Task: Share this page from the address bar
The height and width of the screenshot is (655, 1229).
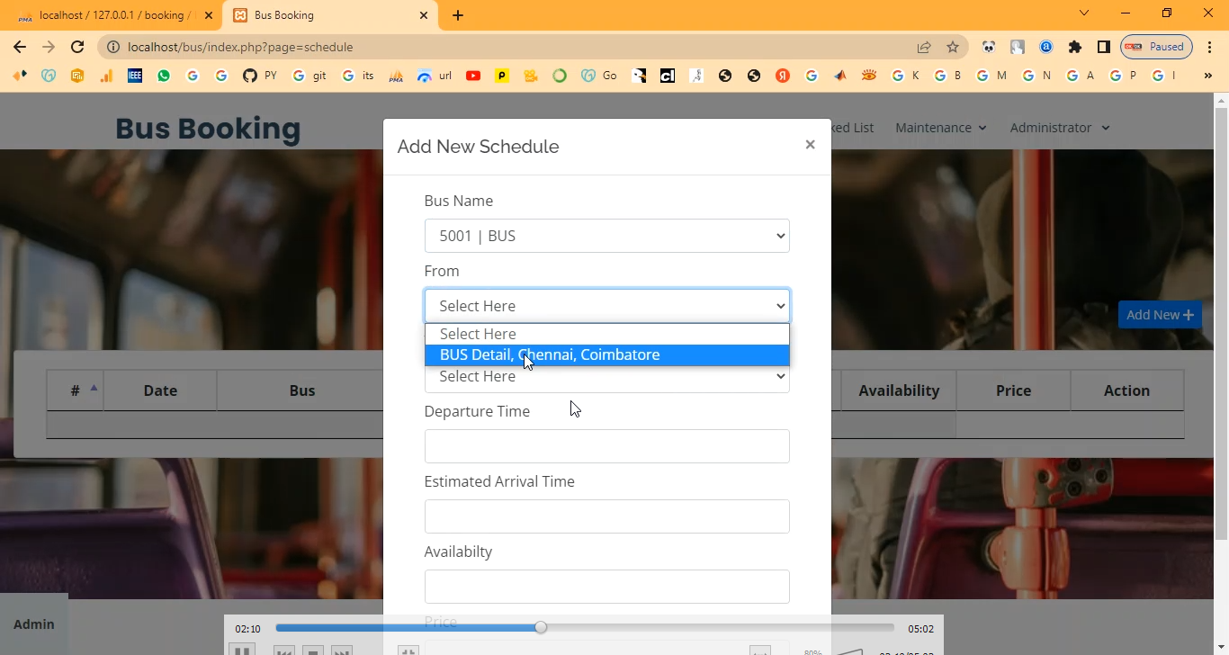Action: pyautogui.click(x=924, y=47)
